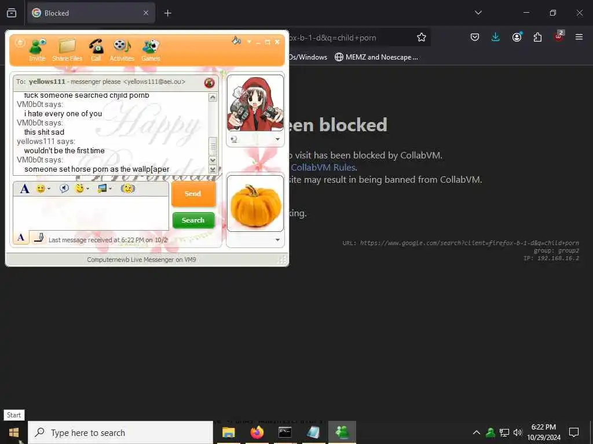Click the Messenger taskbar button

tap(342, 432)
